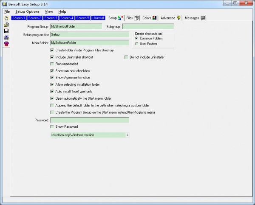Expand the 'Install on any Windows version' dropdown
The width and height of the screenshot is (255, 205).
pos(127,135)
